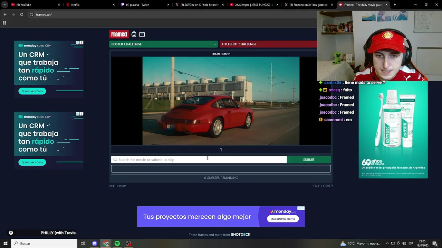Reload the framed.wtf page
442x248 pixels.
coord(21,14)
